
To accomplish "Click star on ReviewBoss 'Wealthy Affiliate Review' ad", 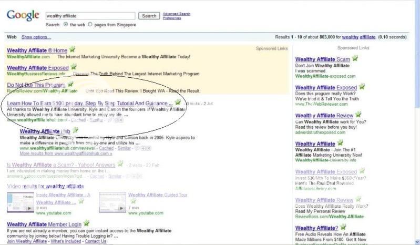I will [x=358, y=199].
